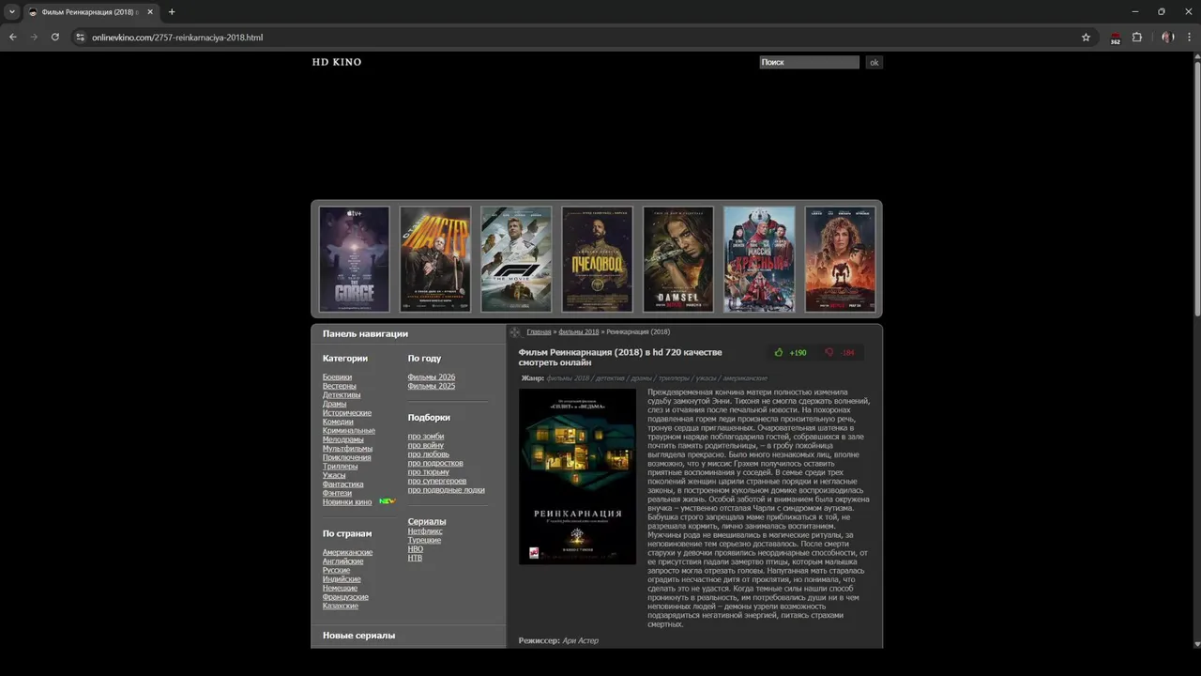Open the Фэнтези category

pyautogui.click(x=337, y=493)
